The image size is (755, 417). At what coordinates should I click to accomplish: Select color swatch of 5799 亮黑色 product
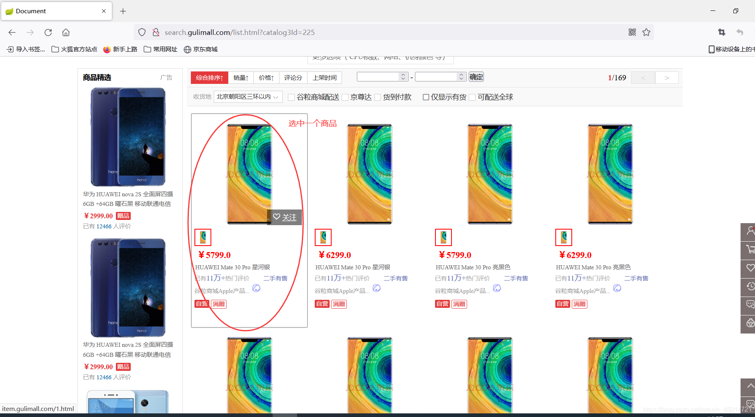click(x=443, y=238)
